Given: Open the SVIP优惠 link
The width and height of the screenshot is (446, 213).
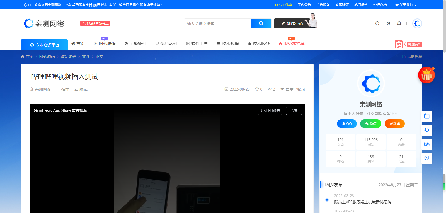Looking at the screenshot, I should [x=283, y=5].
